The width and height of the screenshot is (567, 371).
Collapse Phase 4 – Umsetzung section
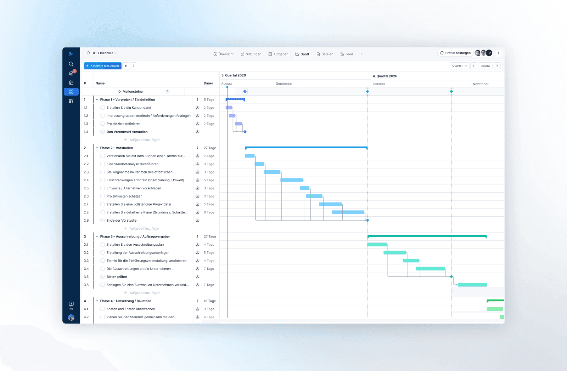click(97, 301)
